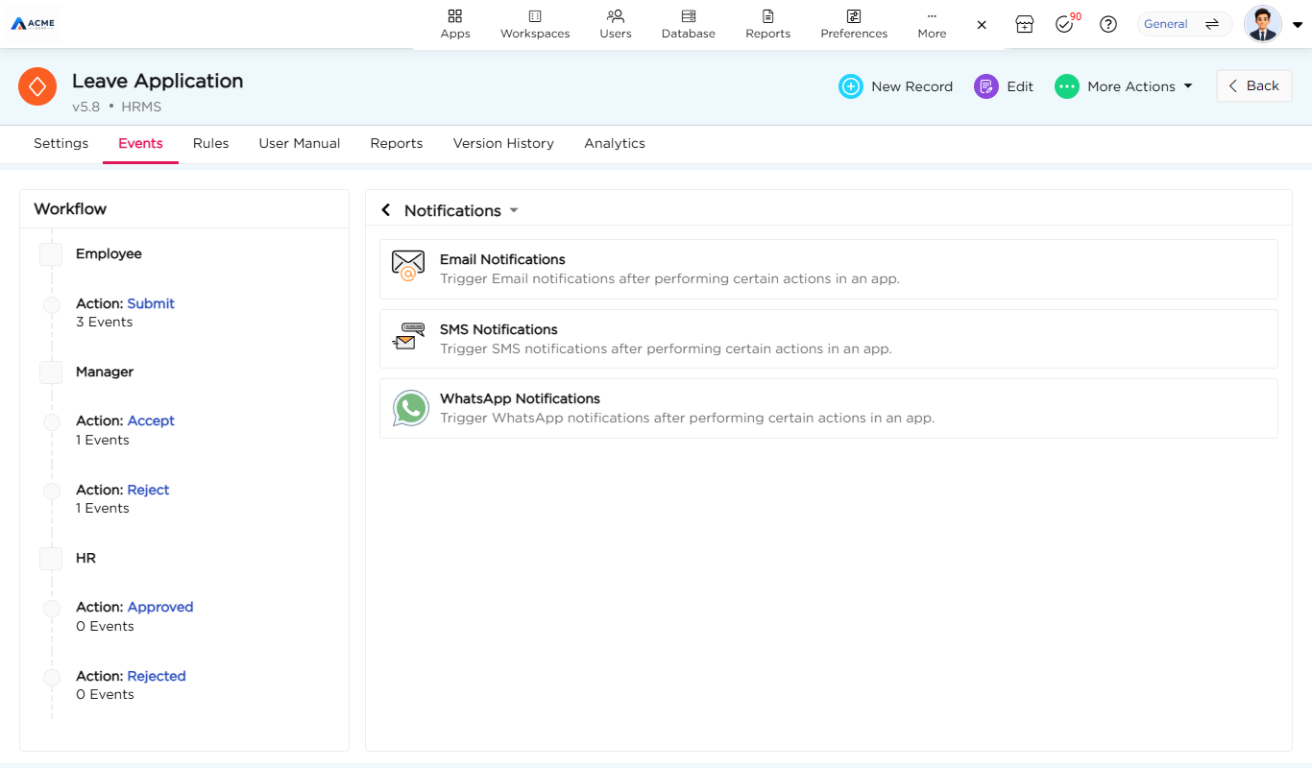Click the X close icon in navbar
This screenshot has height=768, width=1312.
[x=982, y=25]
